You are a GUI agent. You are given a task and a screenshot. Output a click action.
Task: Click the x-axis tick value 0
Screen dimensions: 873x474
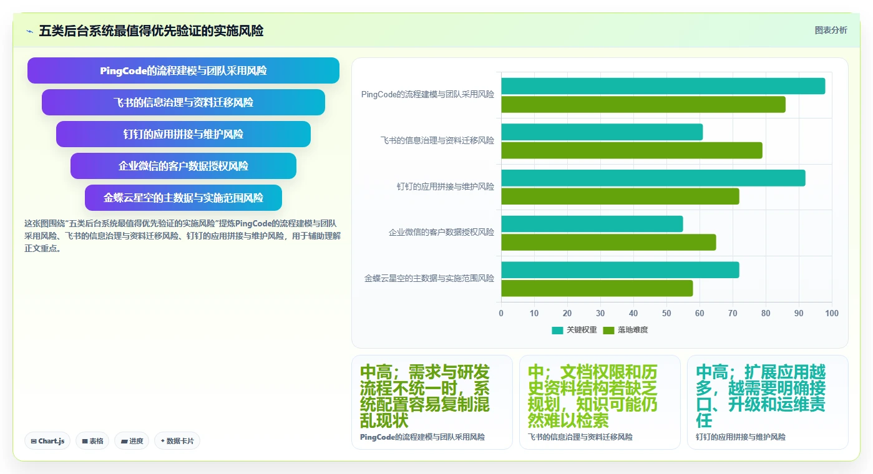coord(501,313)
